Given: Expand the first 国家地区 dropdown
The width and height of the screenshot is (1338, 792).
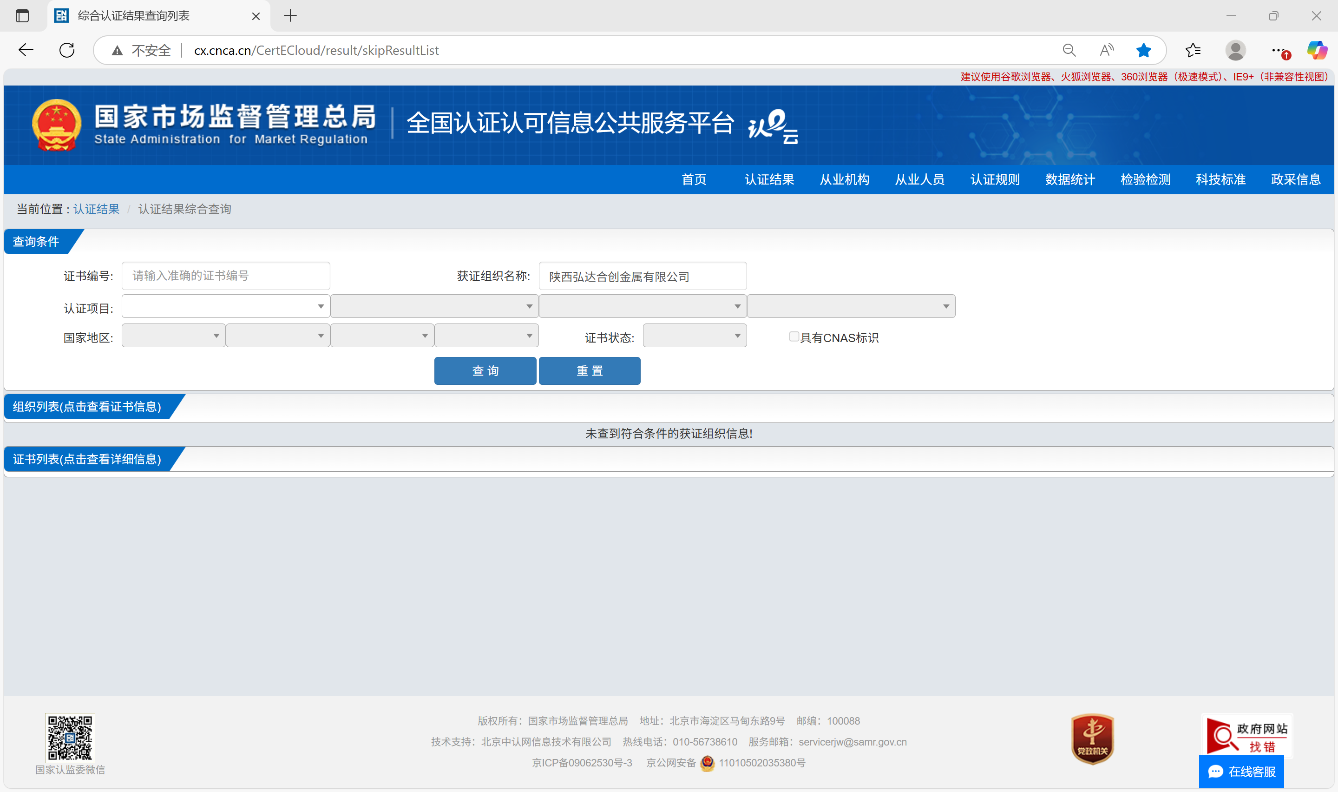Looking at the screenshot, I should 173,336.
